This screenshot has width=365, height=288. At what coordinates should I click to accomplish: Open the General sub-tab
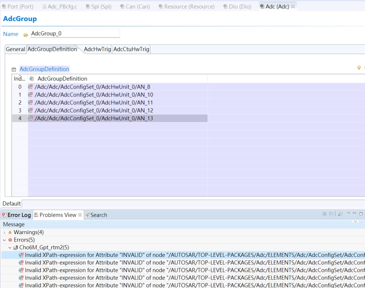(x=15, y=49)
